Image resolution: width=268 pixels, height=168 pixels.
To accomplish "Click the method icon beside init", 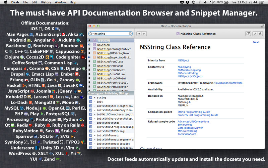I will coord(90,102).
